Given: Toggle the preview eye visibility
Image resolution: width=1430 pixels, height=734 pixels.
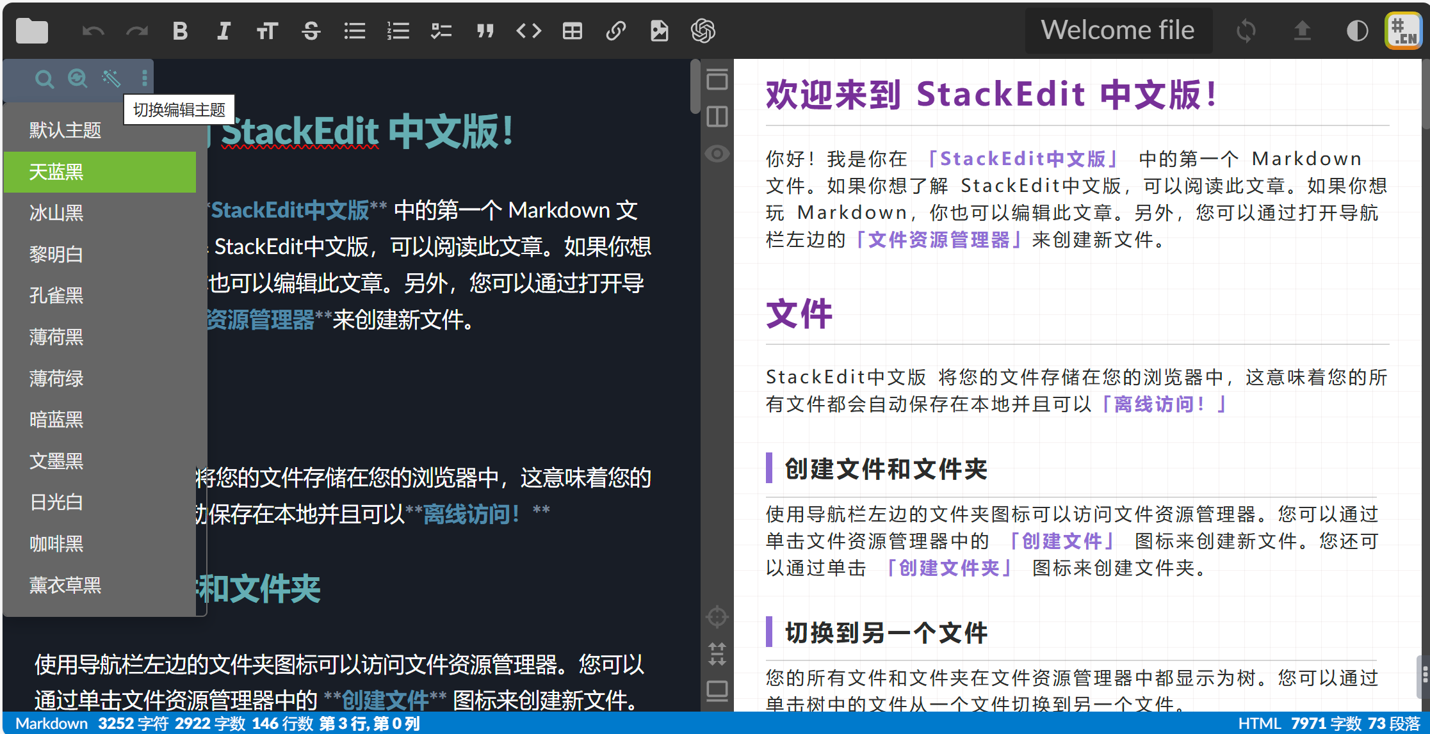Looking at the screenshot, I should coord(717,153).
